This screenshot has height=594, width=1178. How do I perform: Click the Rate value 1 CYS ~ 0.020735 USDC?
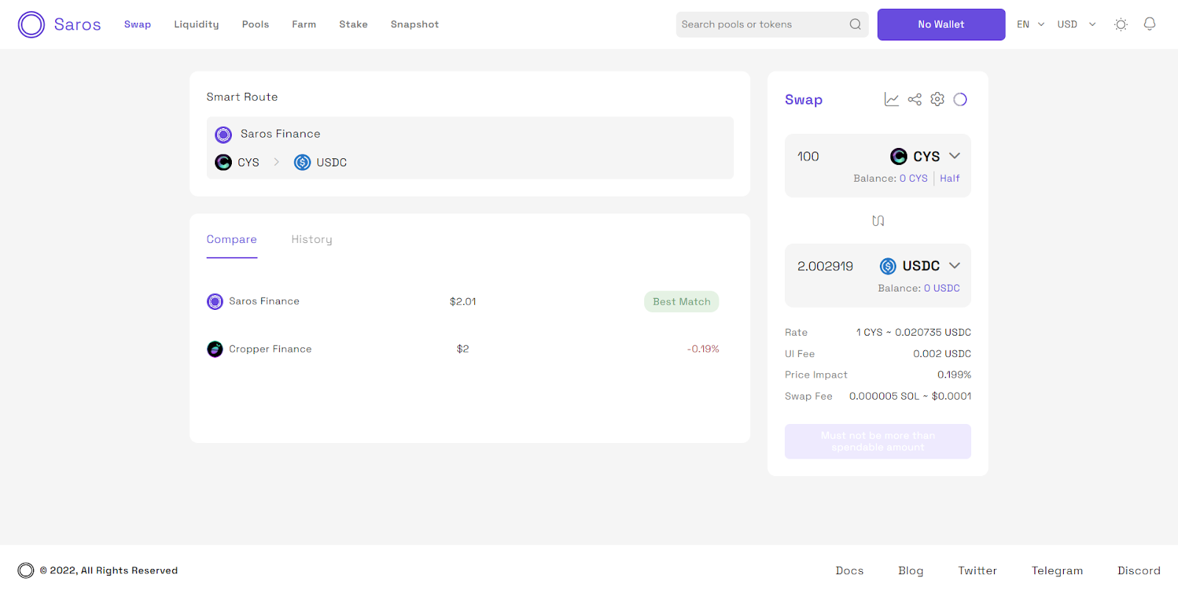(913, 333)
